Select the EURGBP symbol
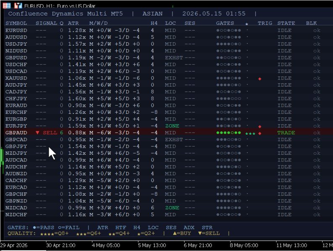This screenshot has height=251, width=333. (16, 119)
